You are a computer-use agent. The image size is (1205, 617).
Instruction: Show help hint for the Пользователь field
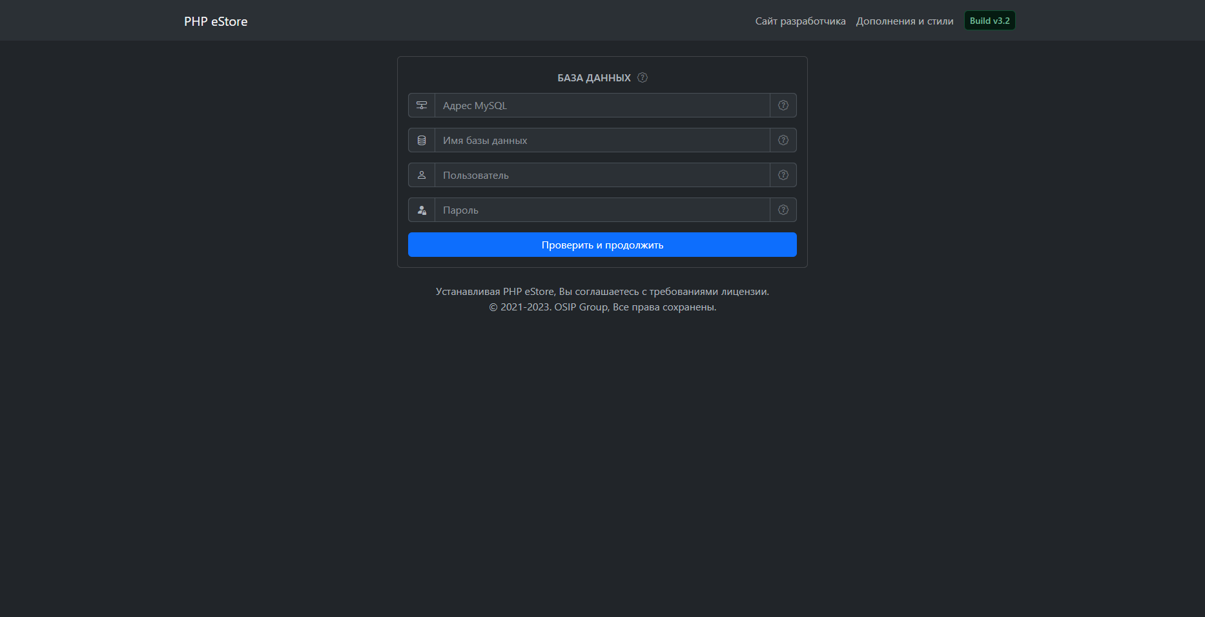[x=783, y=175]
